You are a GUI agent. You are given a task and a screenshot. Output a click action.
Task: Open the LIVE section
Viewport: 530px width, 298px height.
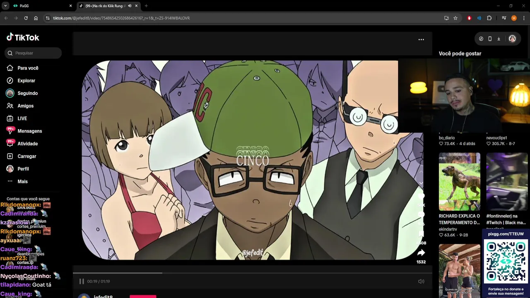(22, 118)
